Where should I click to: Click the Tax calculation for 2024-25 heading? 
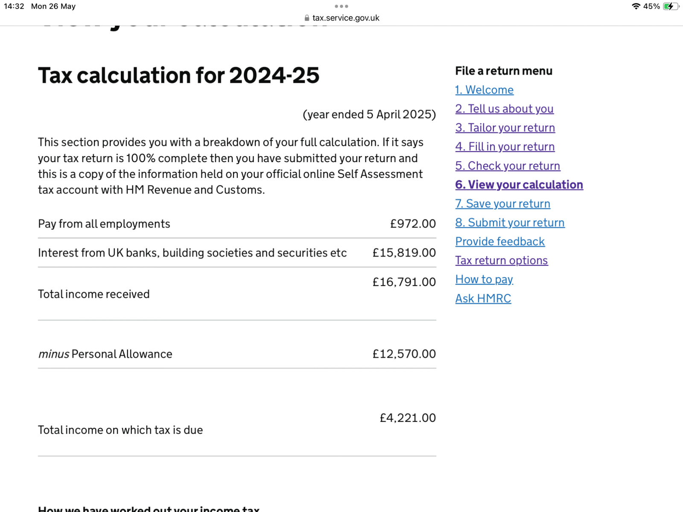(x=179, y=76)
